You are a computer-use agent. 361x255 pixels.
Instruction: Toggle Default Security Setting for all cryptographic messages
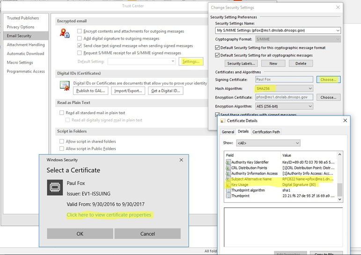click(217, 55)
